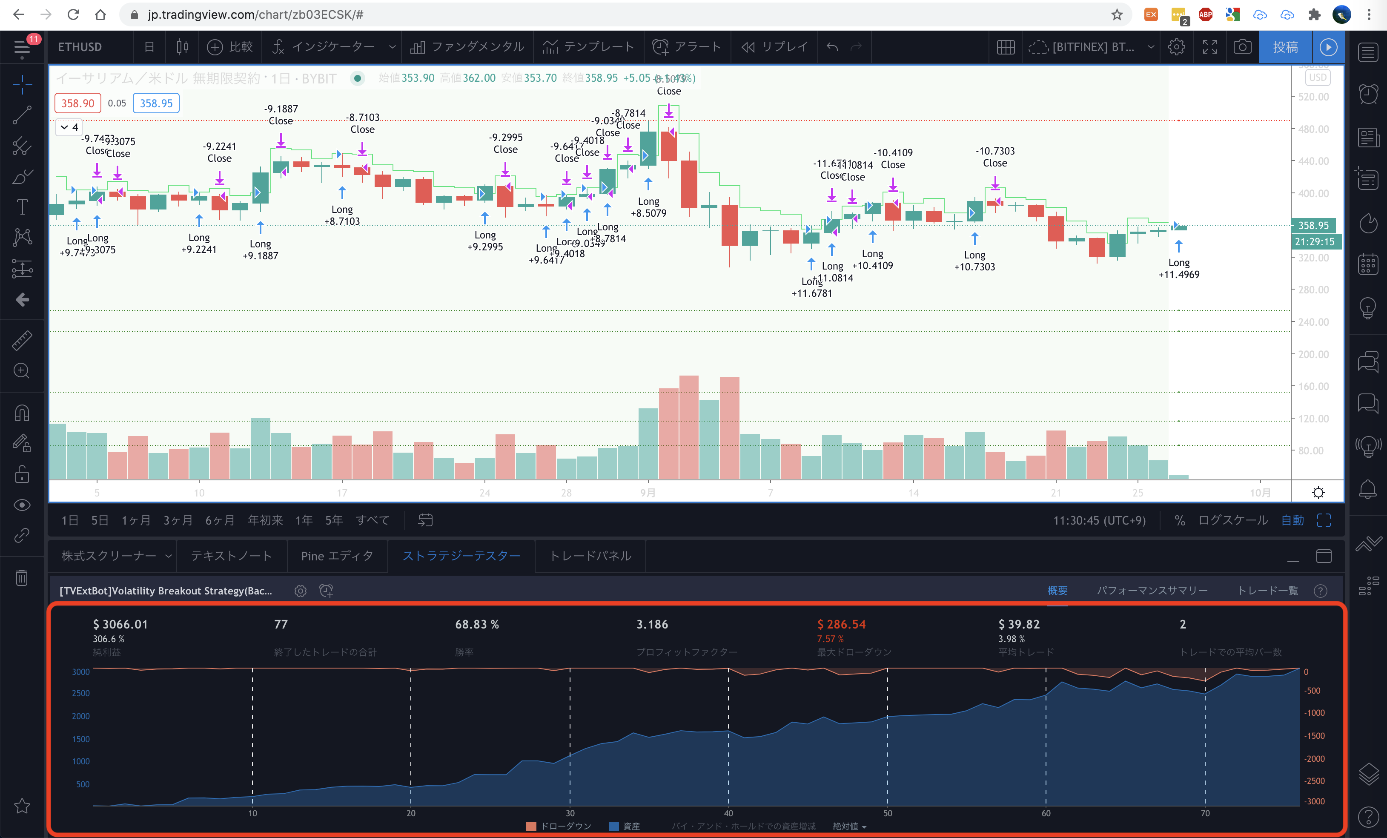The image size is (1387, 838).
Task: Click the trash remove drawings icon
Action: coord(22,577)
